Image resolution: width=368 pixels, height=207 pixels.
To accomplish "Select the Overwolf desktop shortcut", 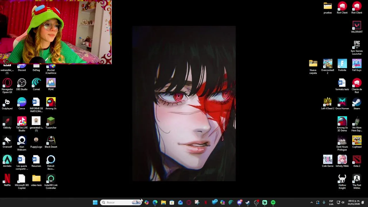I will (7, 142).
